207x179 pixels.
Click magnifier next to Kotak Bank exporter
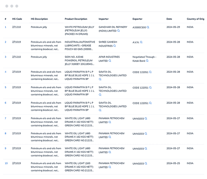pyautogui.click(x=147, y=61)
